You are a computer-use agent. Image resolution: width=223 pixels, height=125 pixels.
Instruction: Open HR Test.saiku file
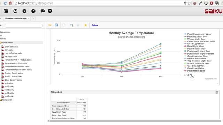(11, 57)
